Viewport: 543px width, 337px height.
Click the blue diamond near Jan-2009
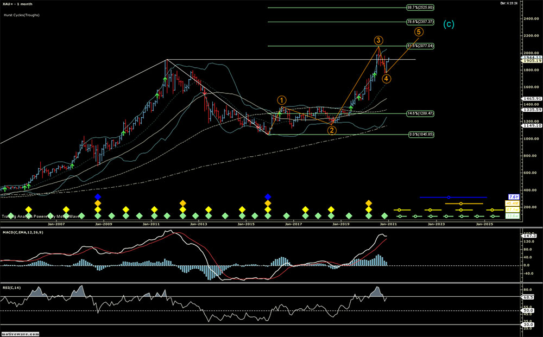(x=98, y=196)
